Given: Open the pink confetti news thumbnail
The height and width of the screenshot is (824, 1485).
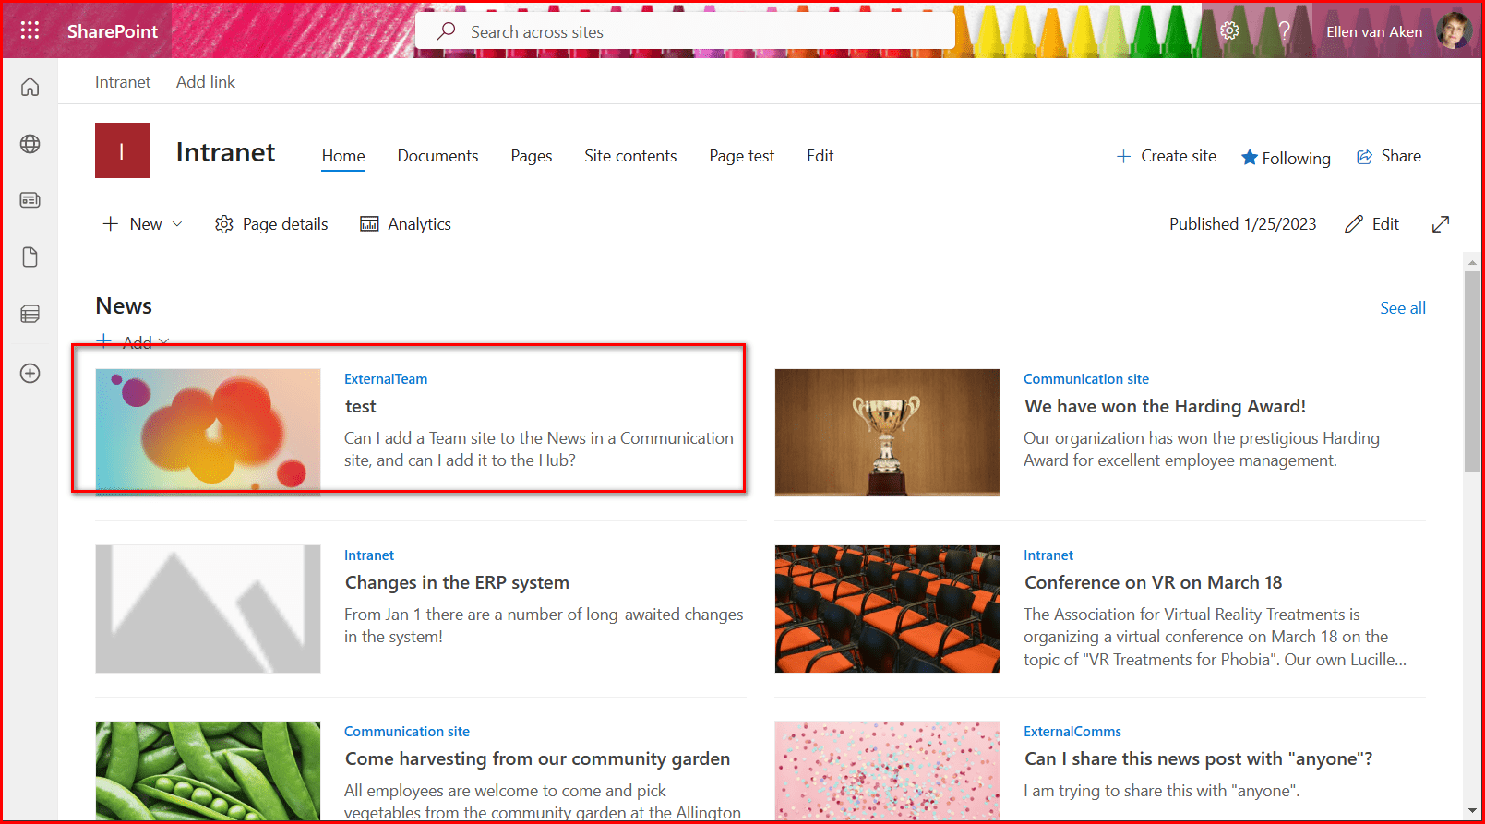Looking at the screenshot, I should 887,771.
